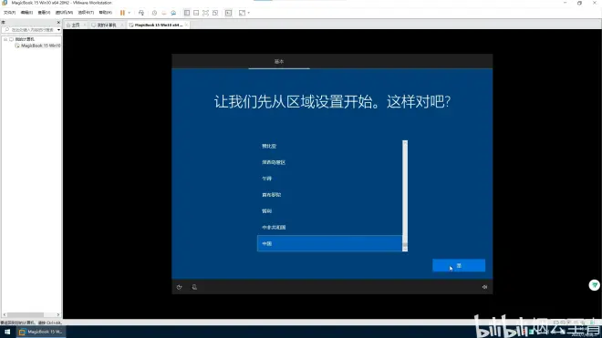The image size is (602, 338).
Task: Toggle the library sidebar view
Action: coord(187,13)
